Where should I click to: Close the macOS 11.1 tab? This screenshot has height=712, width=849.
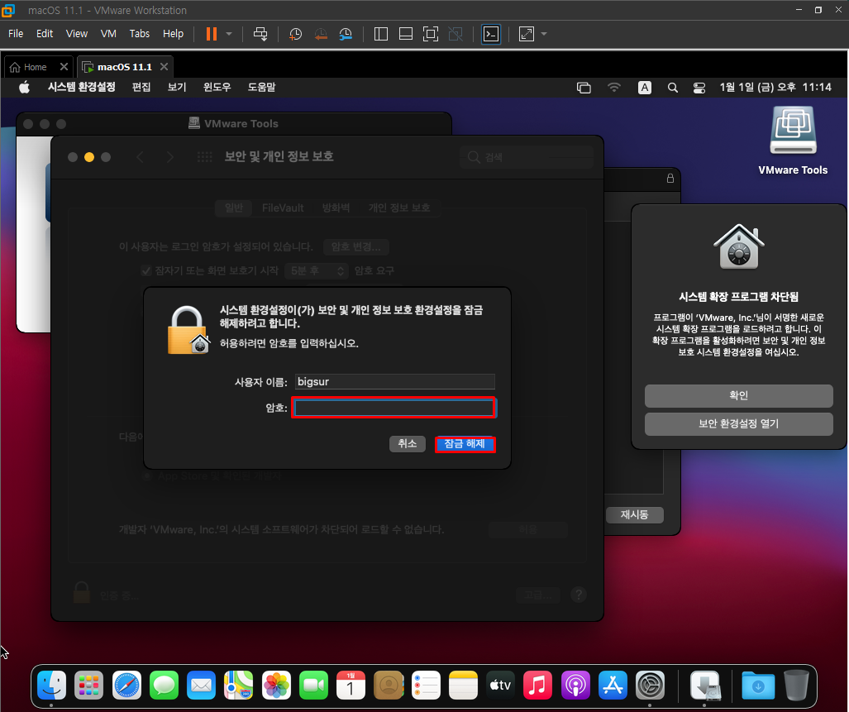pyautogui.click(x=164, y=67)
